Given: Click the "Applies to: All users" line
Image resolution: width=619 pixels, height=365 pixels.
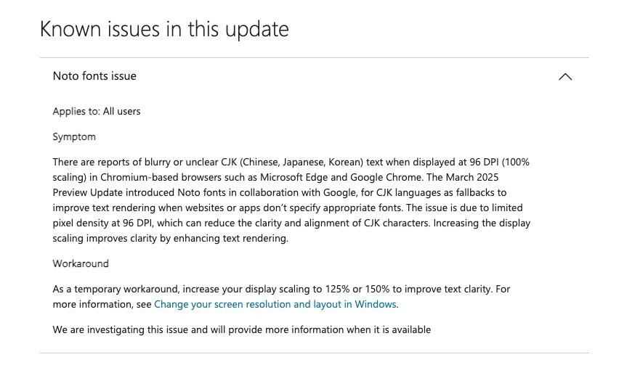Looking at the screenshot, I should [x=97, y=112].
